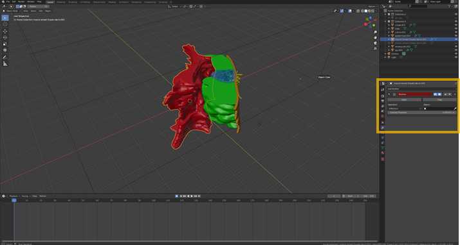Screen dimensions: 460x245
Task: Hide the selected outliner object
Action: click(456, 39)
